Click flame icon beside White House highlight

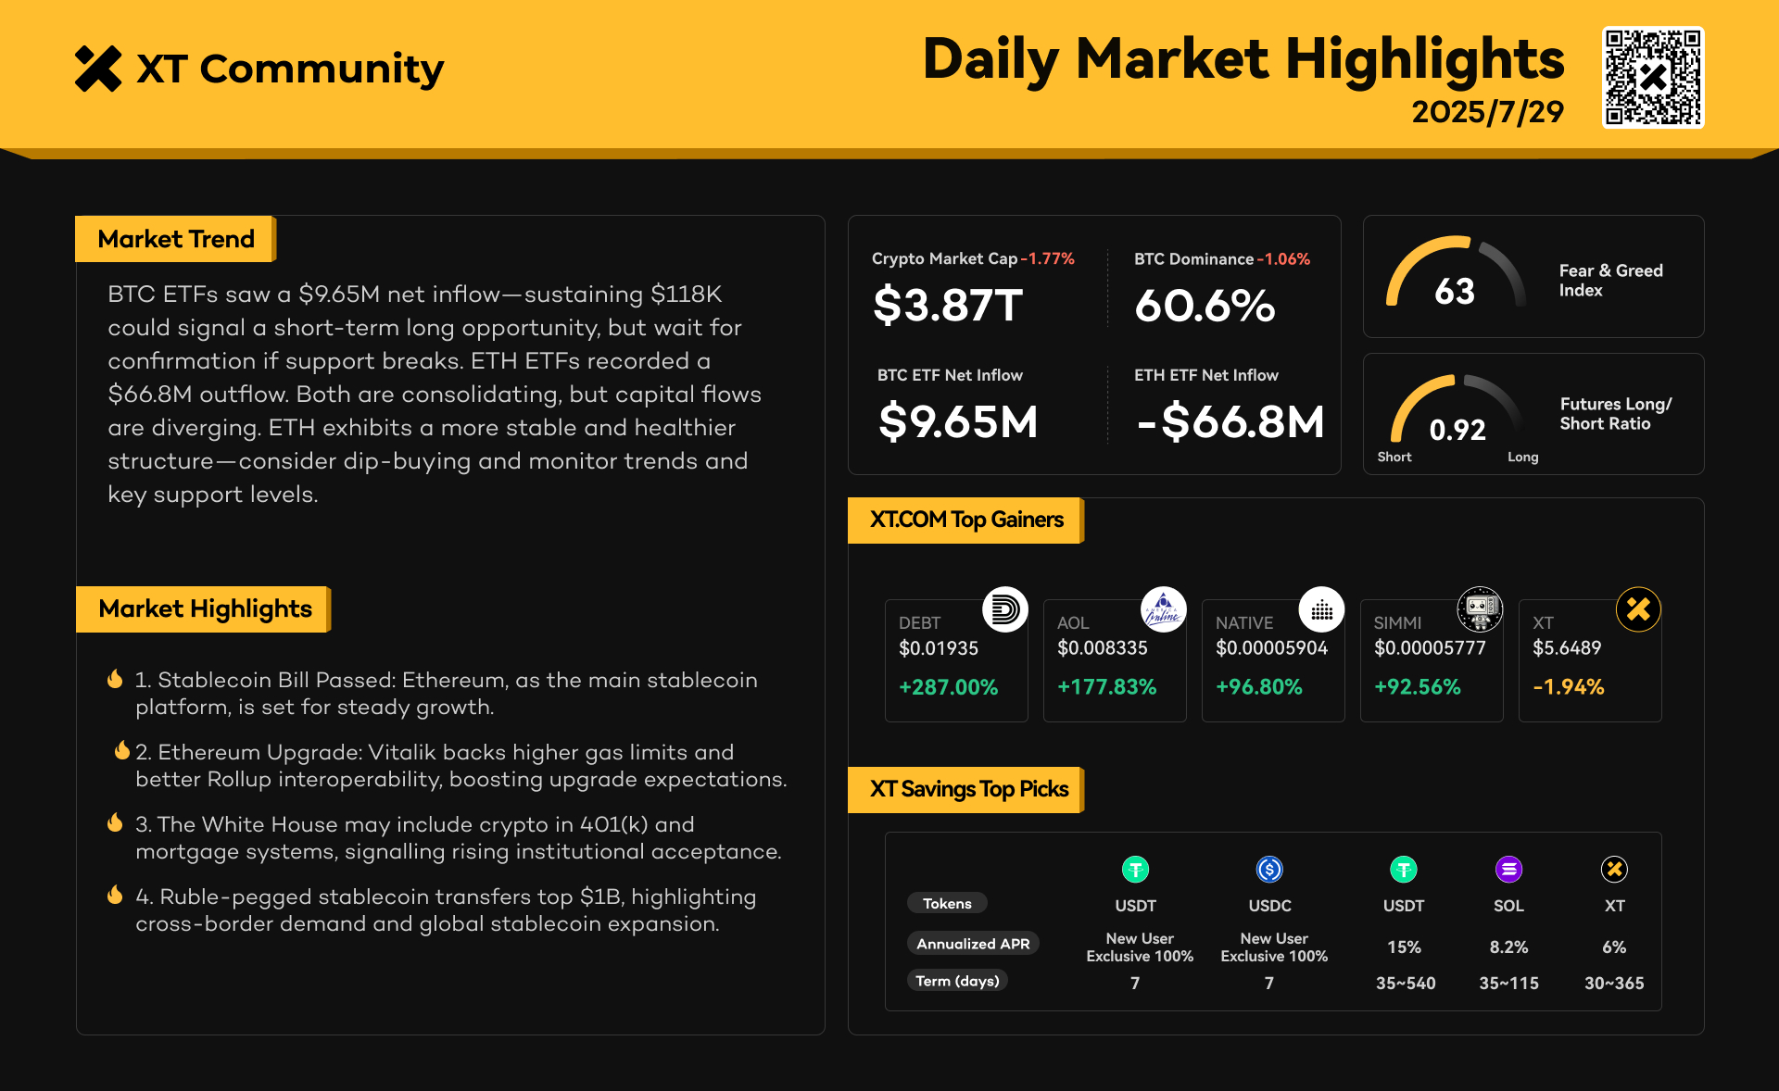115,822
